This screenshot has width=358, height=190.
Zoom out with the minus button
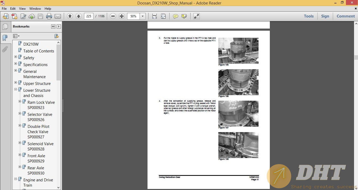coord(113,16)
